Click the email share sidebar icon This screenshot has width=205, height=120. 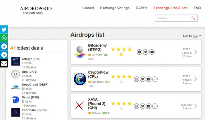coord(4,63)
